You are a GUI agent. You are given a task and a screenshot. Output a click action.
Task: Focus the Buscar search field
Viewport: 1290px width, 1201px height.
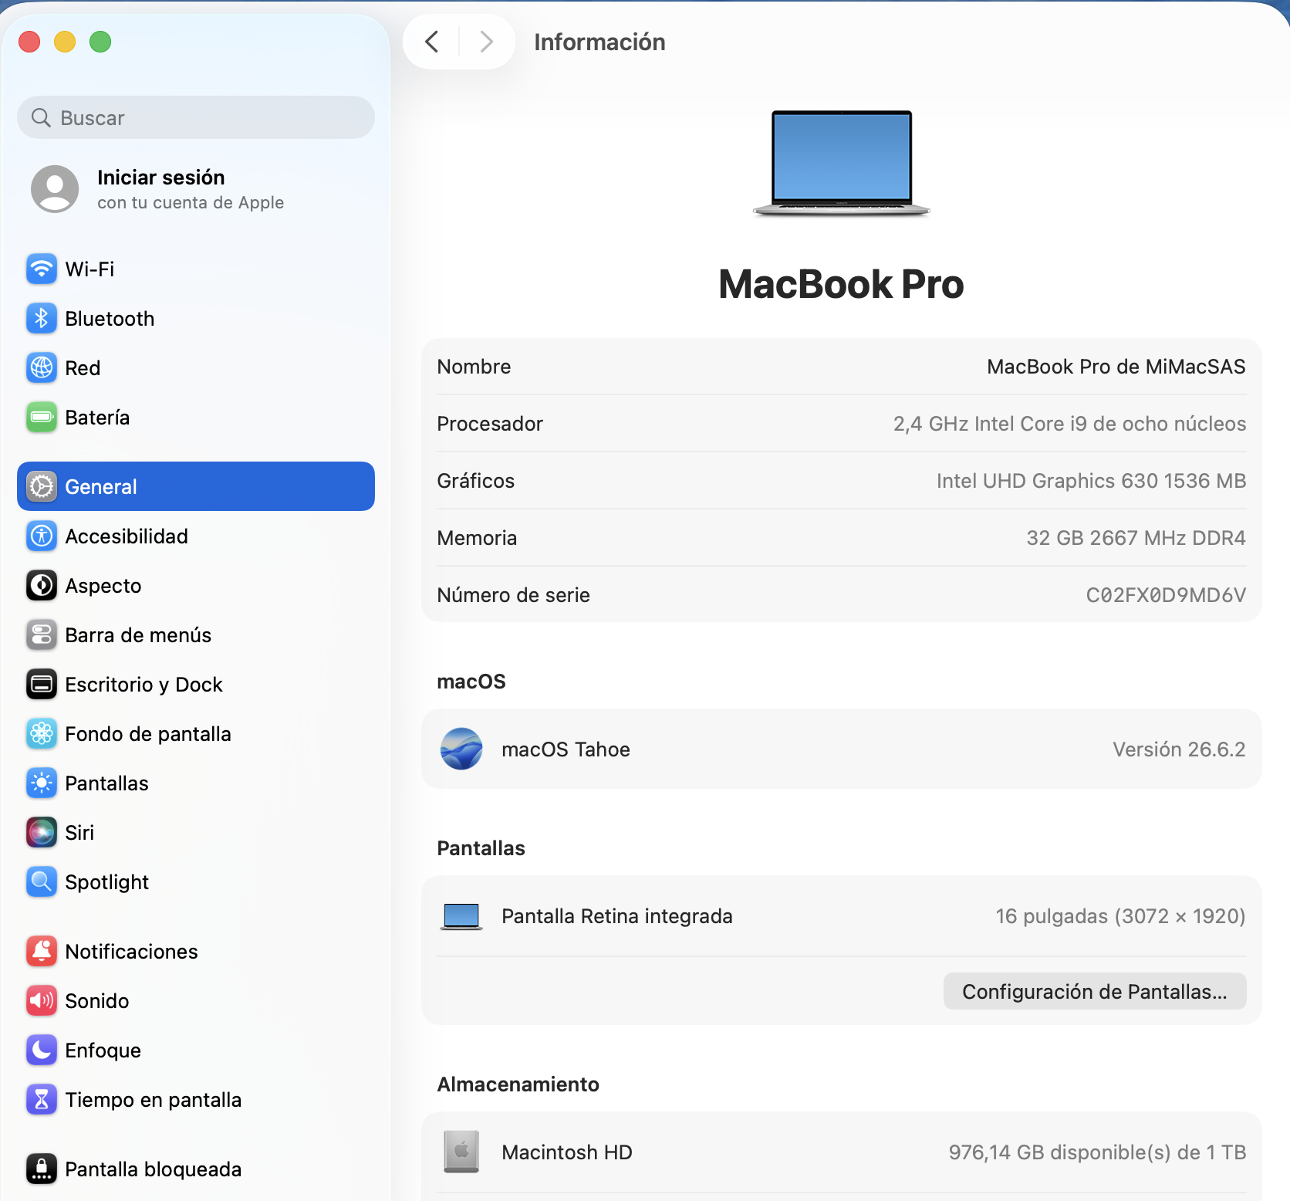pyautogui.click(x=196, y=118)
